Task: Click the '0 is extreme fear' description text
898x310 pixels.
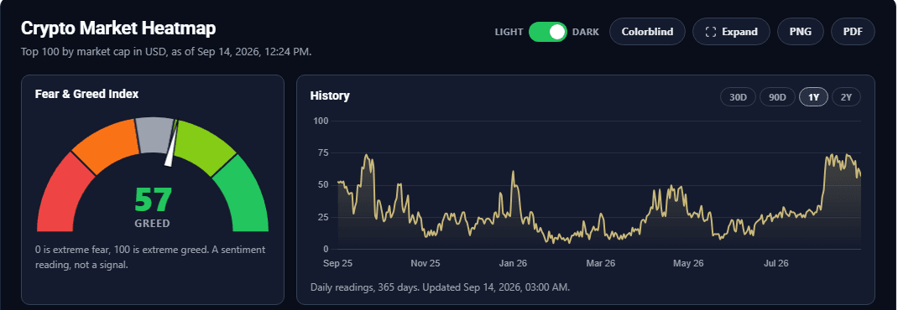Action: pyautogui.click(x=150, y=257)
